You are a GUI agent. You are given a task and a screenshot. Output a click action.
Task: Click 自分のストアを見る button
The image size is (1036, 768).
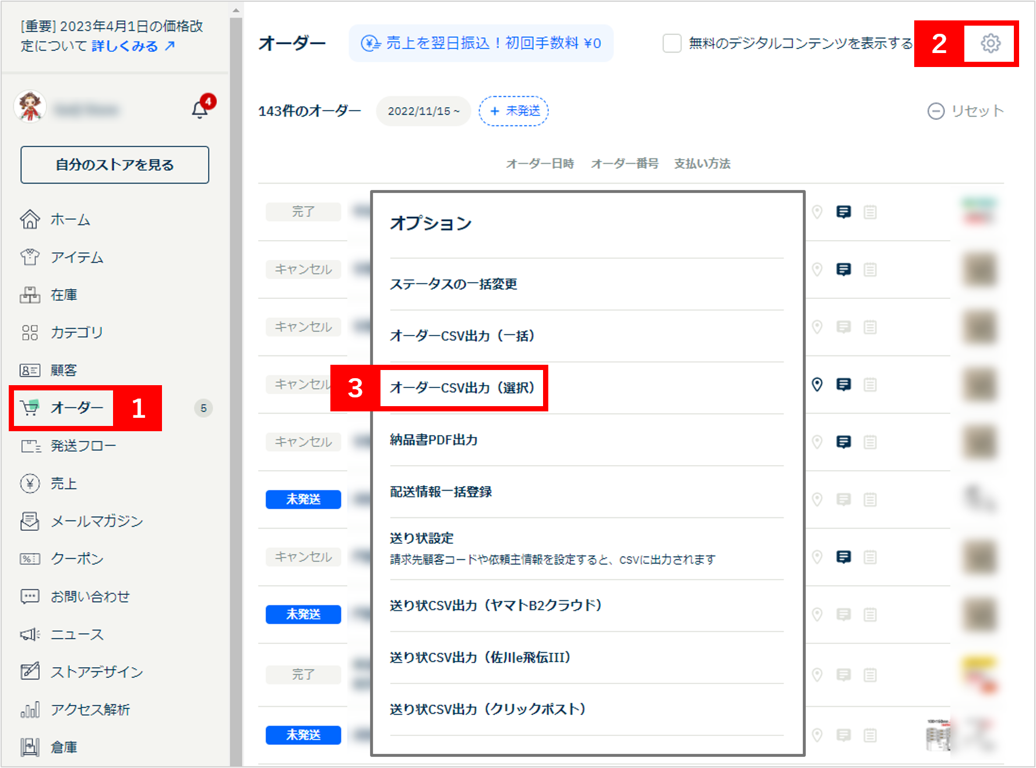(115, 165)
